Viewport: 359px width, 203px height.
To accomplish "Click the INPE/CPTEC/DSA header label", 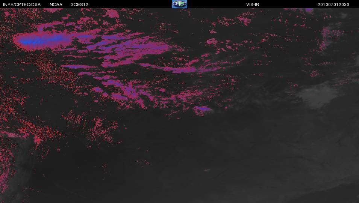I will pyautogui.click(x=22, y=5).
